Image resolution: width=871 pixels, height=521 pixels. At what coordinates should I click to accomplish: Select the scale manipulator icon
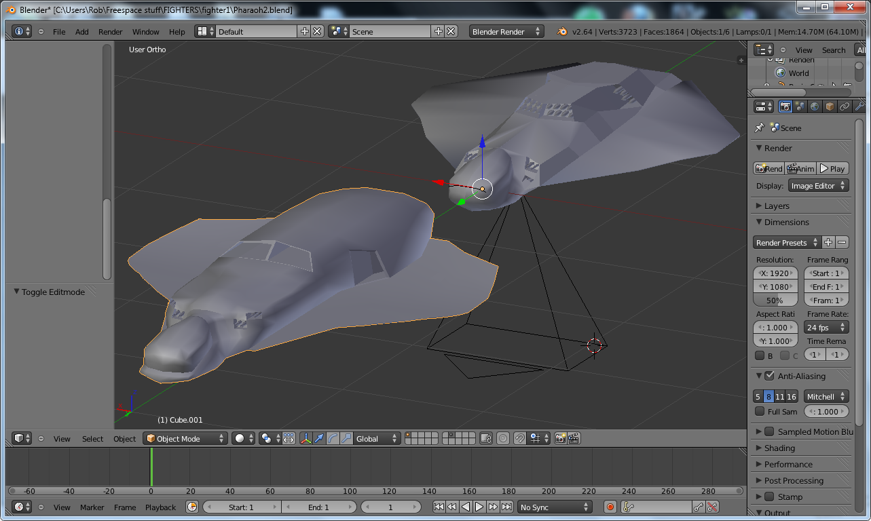[x=346, y=438]
